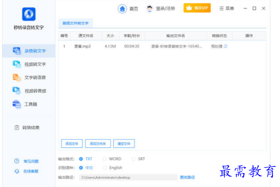Open the 登录/注册 link

coord(165,8)
